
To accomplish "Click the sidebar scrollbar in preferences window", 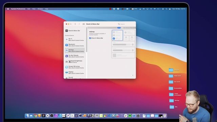I will coord(87,40).
